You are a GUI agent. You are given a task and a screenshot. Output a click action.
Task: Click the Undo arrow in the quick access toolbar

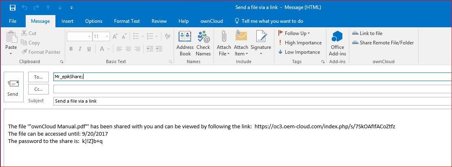pos(24,7)
